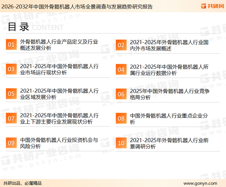Select the orange 03 chapter badge
Image resolution: width=226 pixels, height=187 pixels.
click(x=11, y=69)
